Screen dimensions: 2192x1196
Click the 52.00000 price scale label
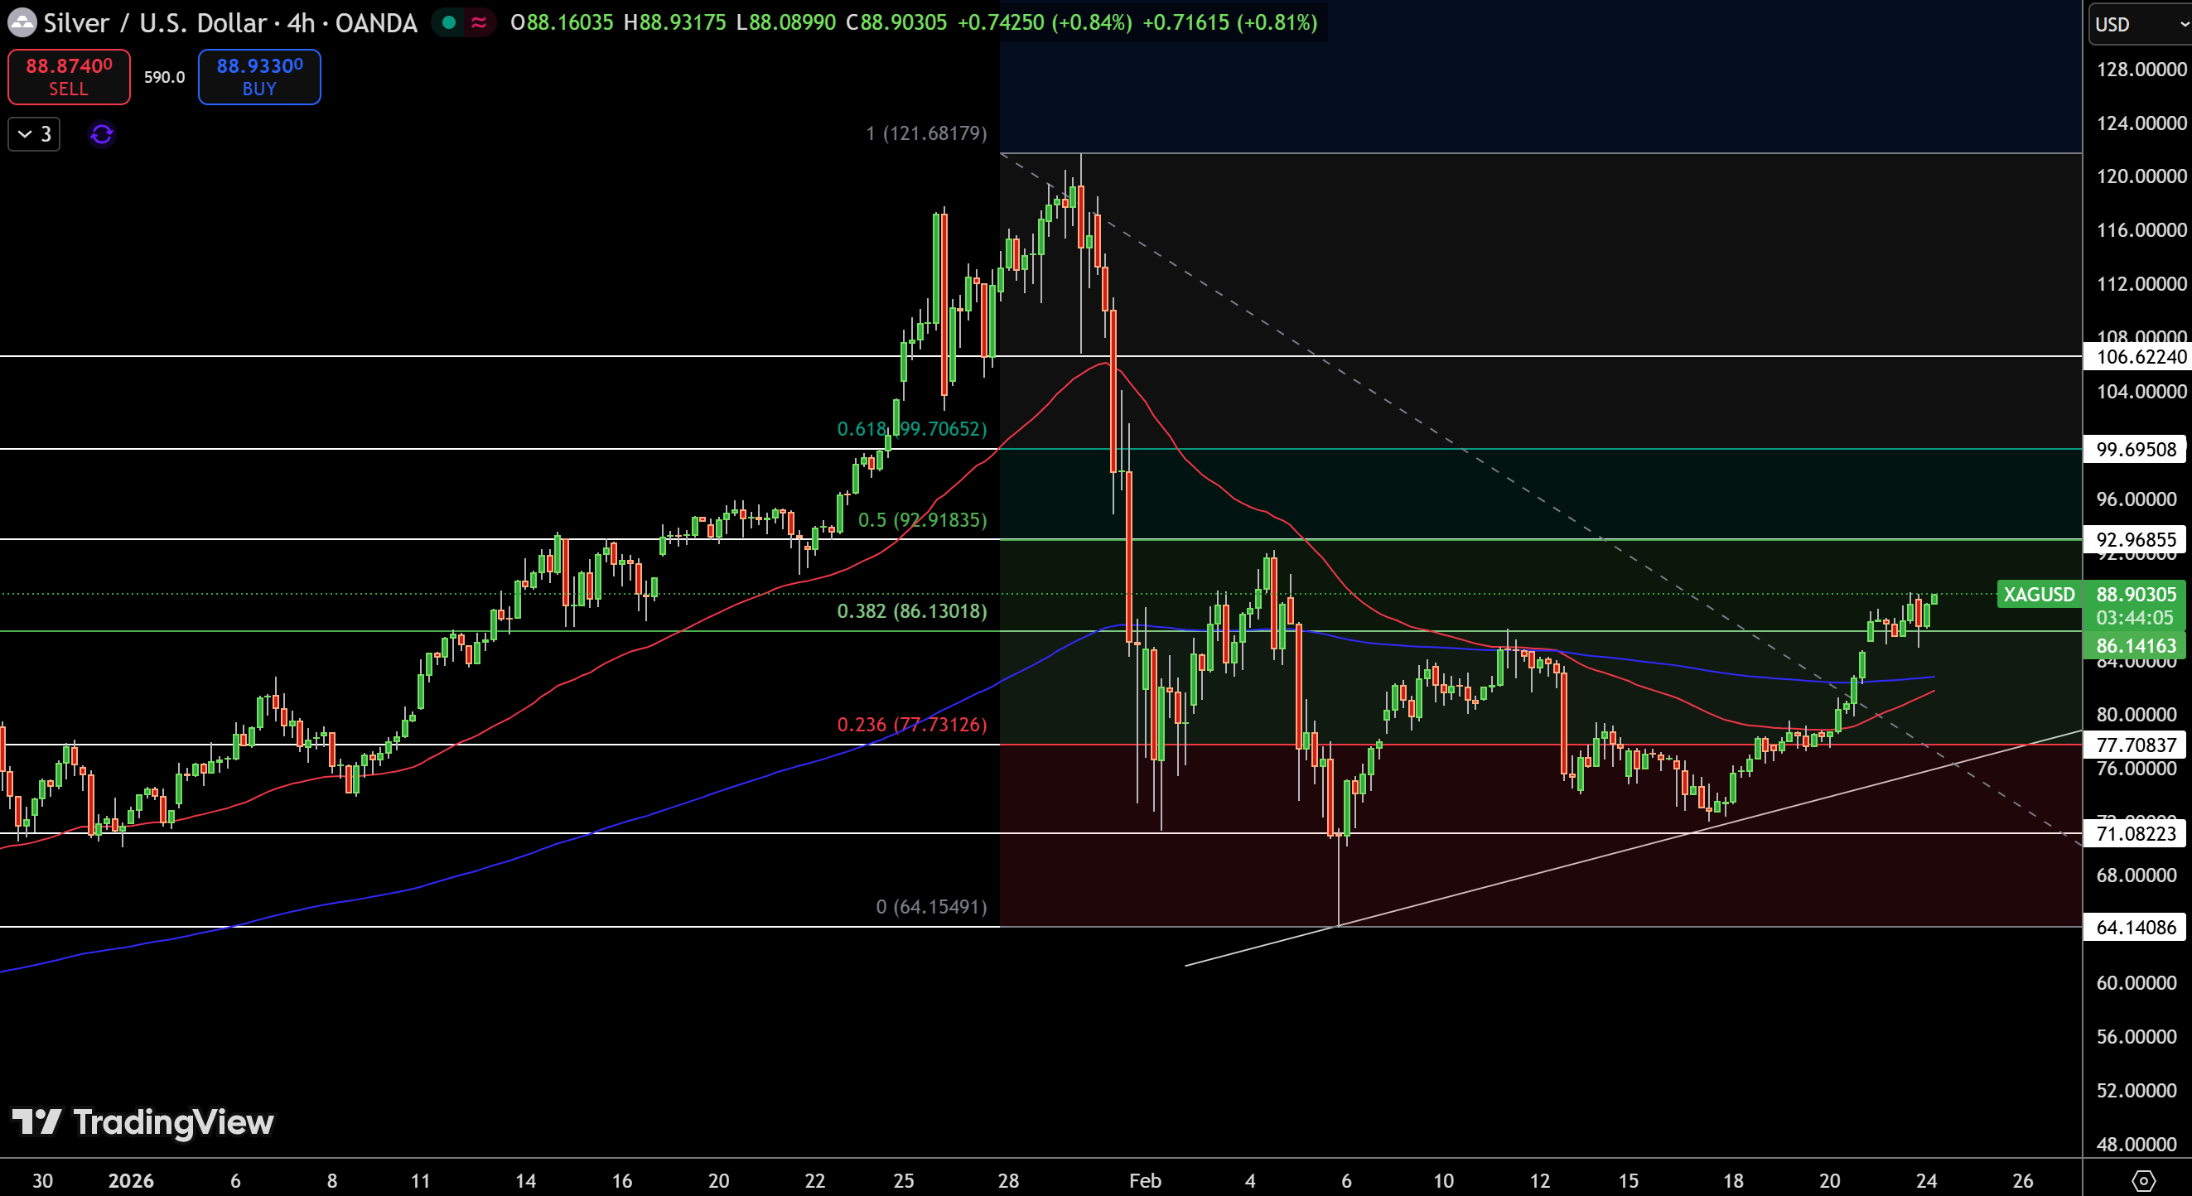click(x=2136, y=1091)
